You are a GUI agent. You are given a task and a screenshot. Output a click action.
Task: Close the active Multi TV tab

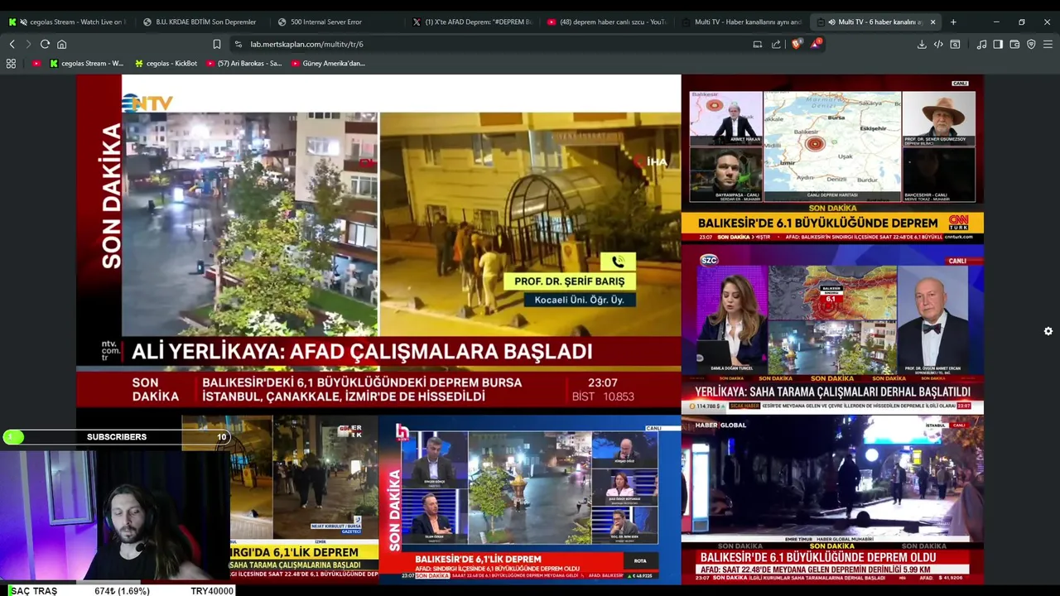pyautogui.click(x=933, y=22)
